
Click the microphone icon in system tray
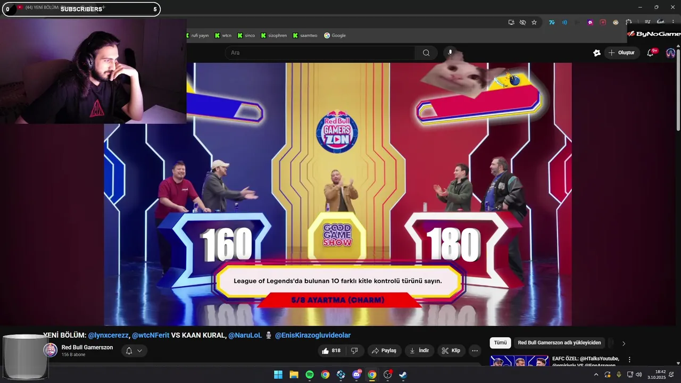click(619, 374)
